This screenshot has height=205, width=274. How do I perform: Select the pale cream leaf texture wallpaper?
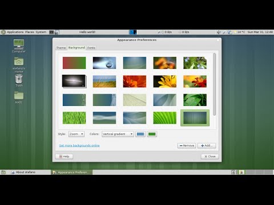[135, 100]
